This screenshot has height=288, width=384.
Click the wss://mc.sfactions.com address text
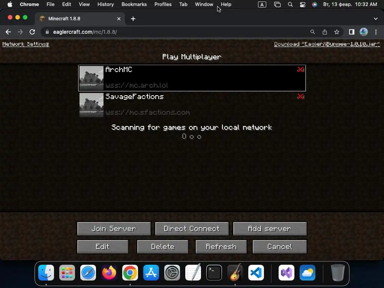coord(148,112)
